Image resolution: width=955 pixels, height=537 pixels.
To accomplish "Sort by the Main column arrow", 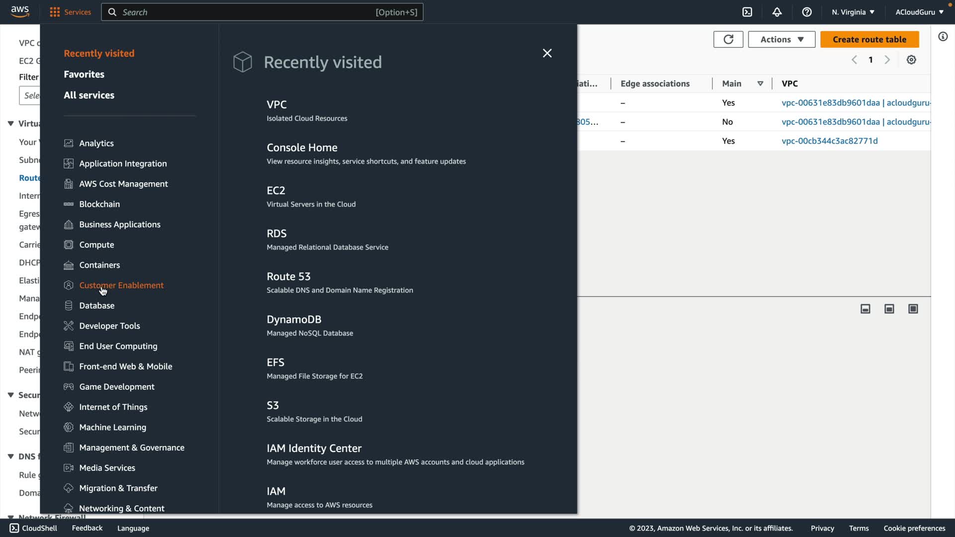I will point(760,84).
